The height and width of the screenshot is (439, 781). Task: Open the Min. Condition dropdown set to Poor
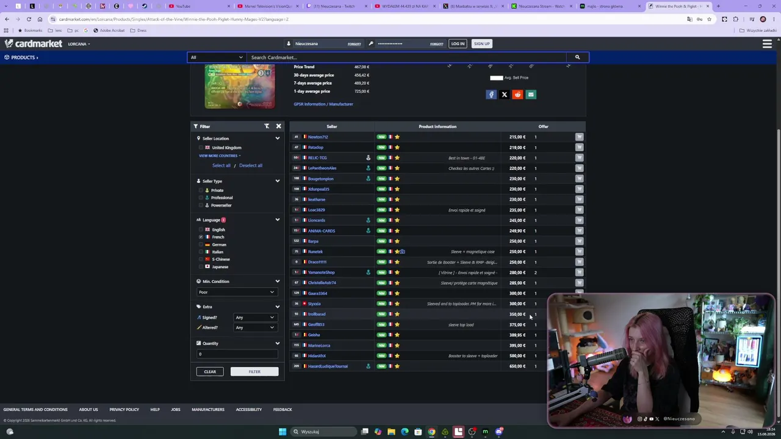[236, 292]
